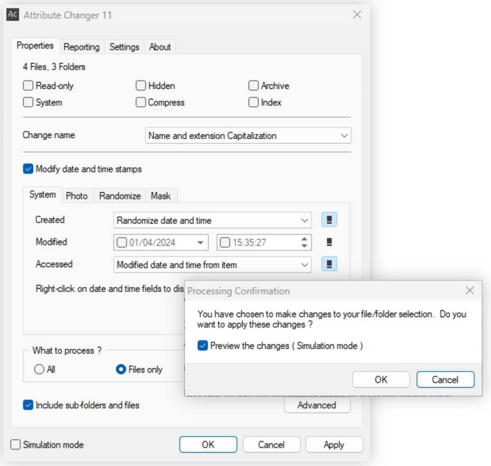The height and width of the screenshot is (466, 491).
Task: Enable the Read-only attribute checkbox
Action: pos(28,86)
